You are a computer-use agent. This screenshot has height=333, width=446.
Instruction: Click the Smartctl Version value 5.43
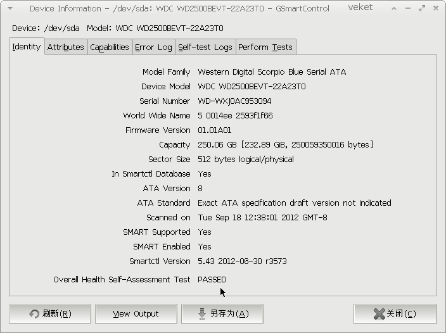tap(242, 261)
